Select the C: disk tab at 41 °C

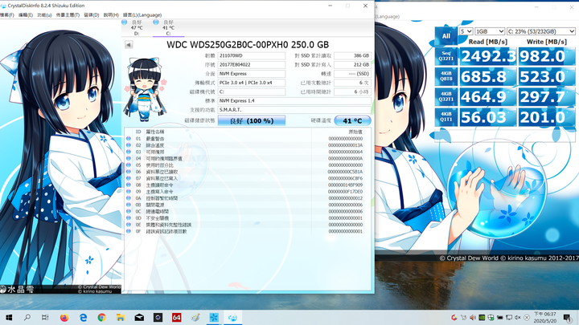coord(168,27)
